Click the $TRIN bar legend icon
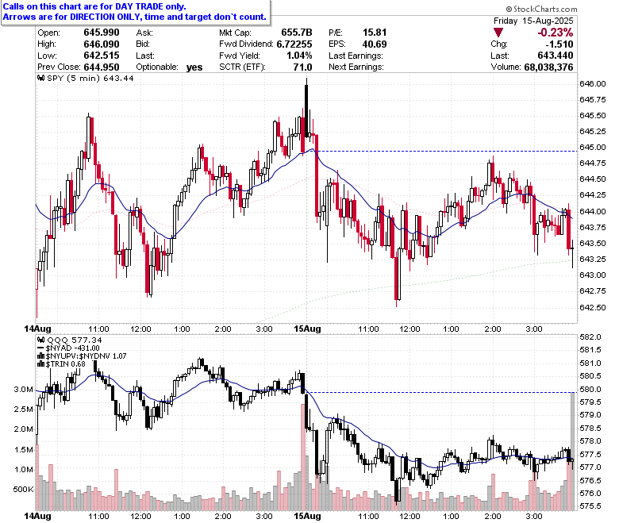The height and width of the screenshot is (523, 619). click(40, 364)
